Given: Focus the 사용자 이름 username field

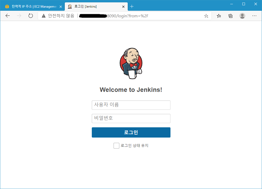Looking at the screenshot, I should click(131, 105).
